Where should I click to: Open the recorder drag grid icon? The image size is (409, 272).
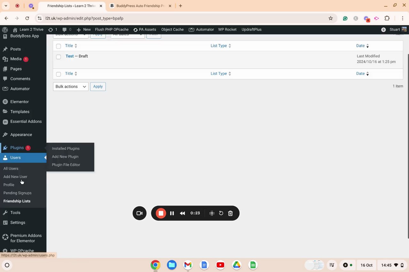[x=212, y=213]
